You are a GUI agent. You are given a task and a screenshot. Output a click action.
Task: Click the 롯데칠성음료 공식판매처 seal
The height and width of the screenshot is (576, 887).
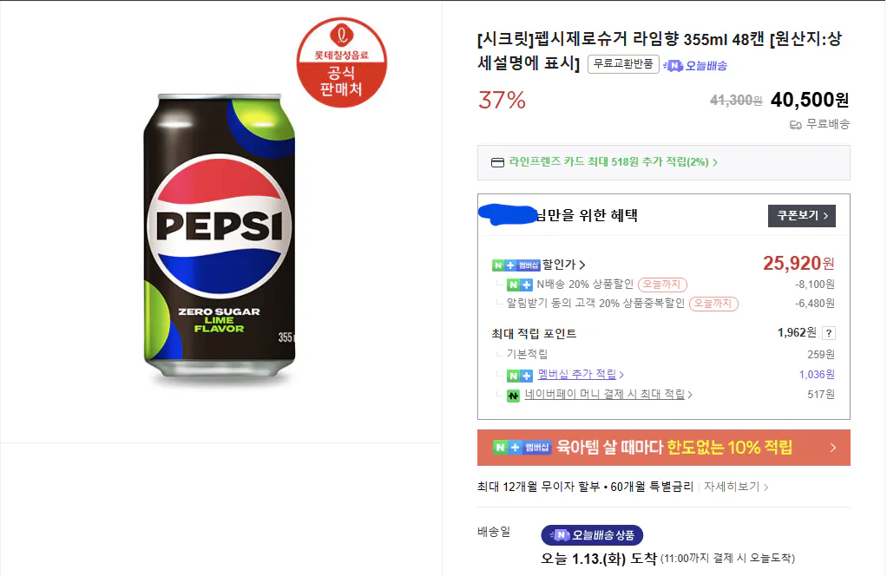click(x=343, y=62)
